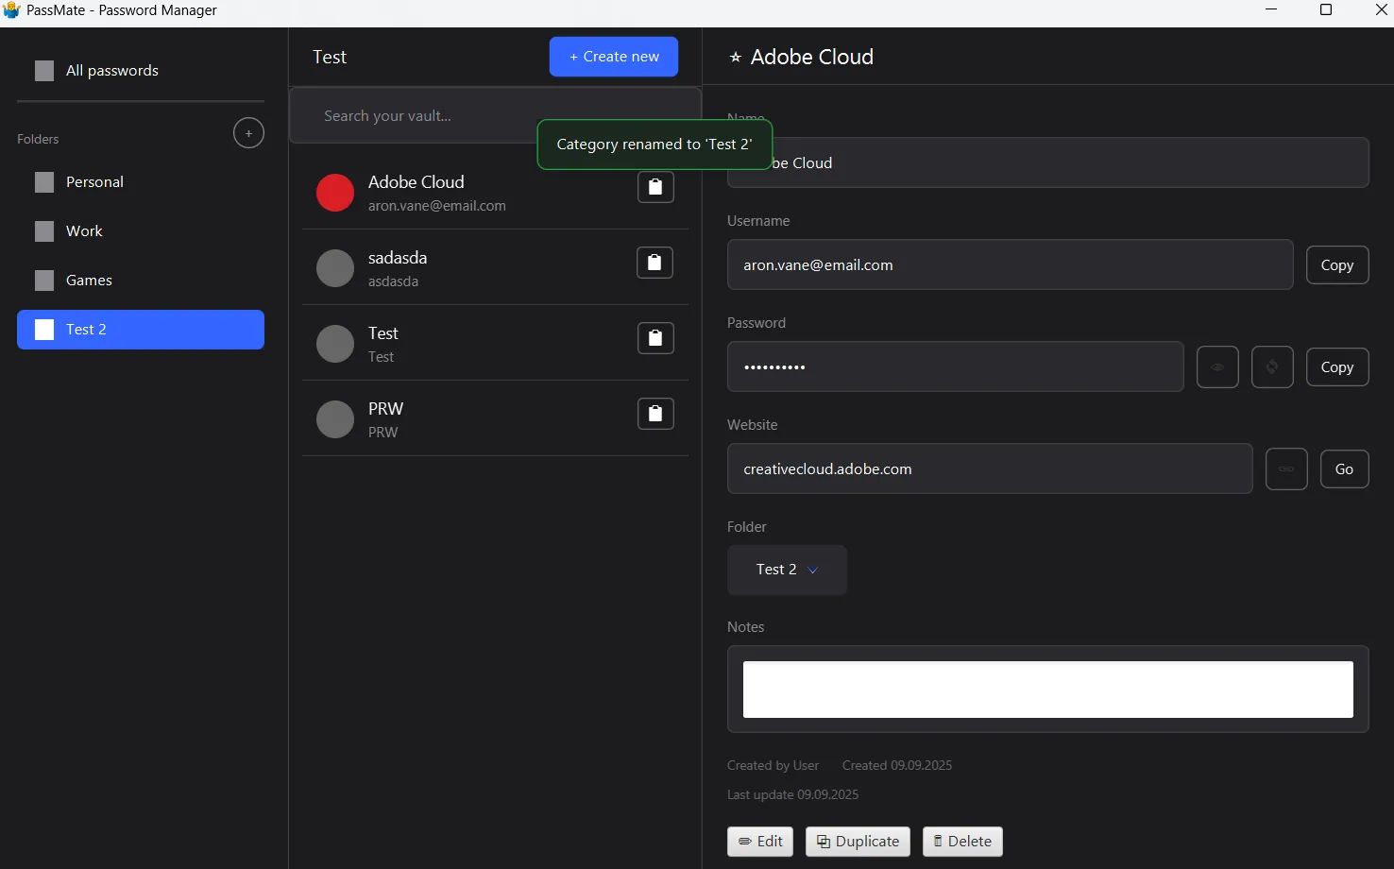Click the masked Password field
The height and width of the screenshot is (869, 1394).
[955, 366]
